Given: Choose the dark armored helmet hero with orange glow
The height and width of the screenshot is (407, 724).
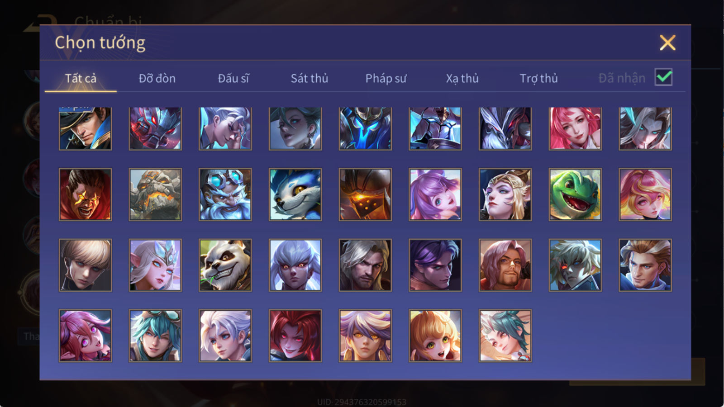Looking at the screenshot, I should (x=365, y=194).
